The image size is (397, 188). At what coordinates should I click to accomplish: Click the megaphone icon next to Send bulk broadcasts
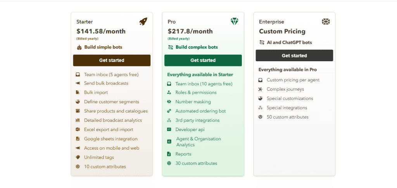78,83
